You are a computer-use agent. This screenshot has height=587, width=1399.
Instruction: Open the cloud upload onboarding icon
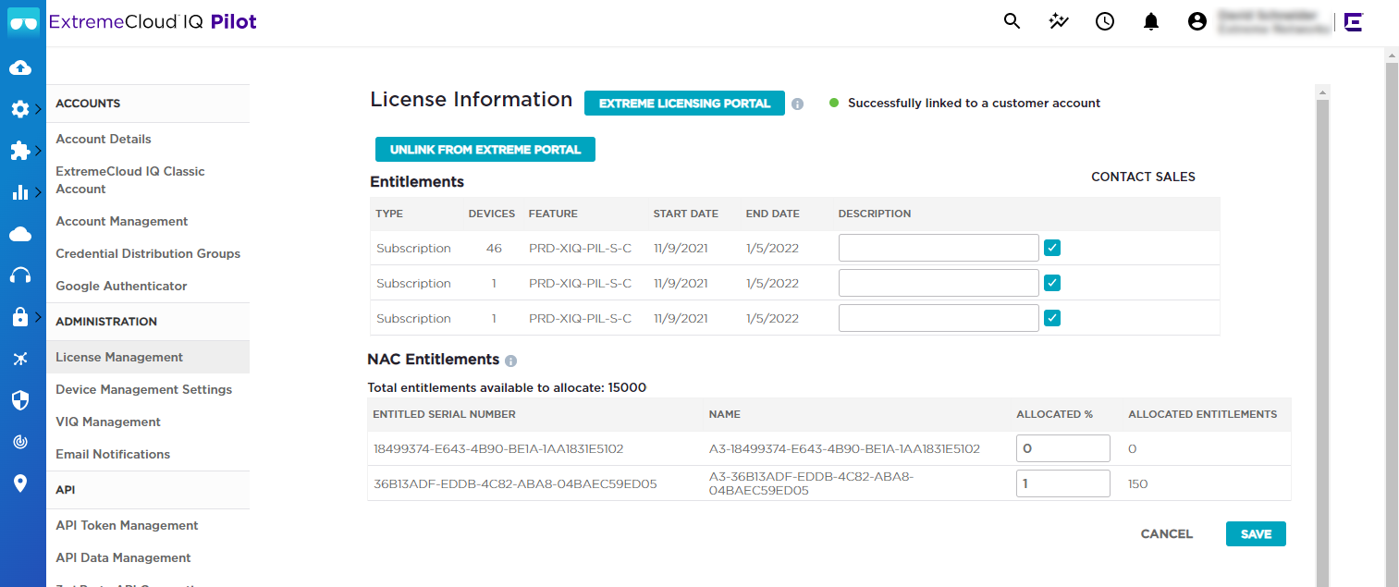click(x=20, y=67)
